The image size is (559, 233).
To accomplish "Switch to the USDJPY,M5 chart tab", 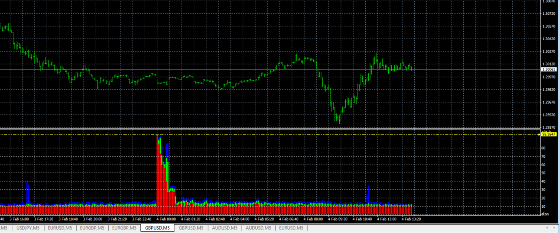I will (x=28, y=228).
